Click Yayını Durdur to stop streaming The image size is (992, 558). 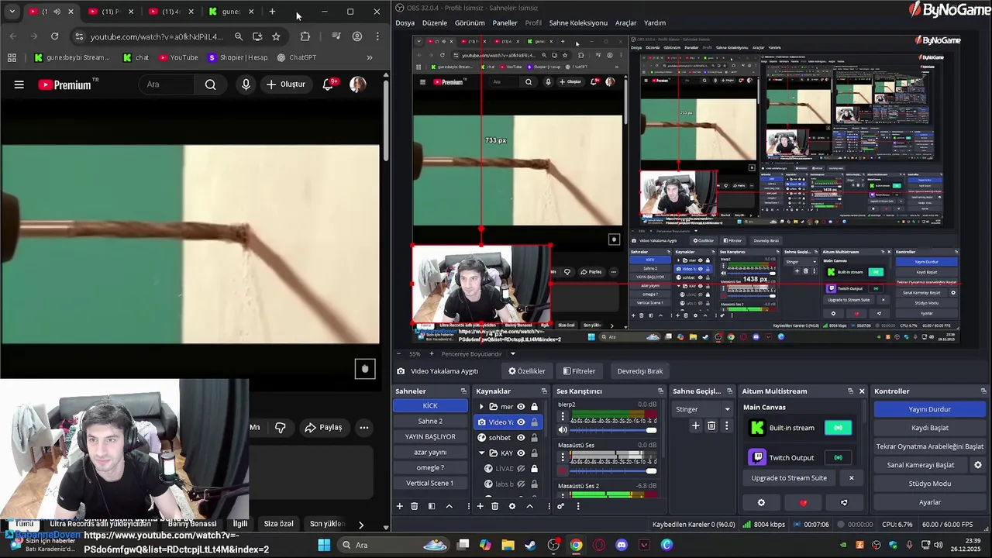coord(930,409)
